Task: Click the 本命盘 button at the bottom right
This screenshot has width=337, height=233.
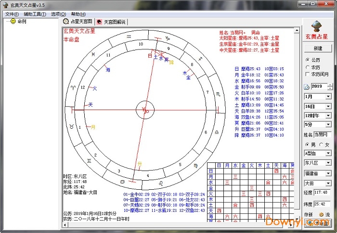Action: click(x=318, y=223)
